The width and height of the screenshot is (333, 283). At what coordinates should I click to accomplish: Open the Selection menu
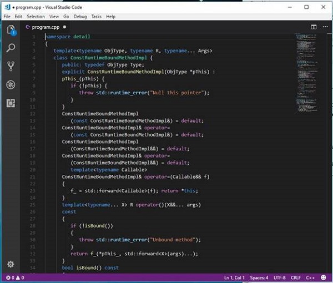[x=36, y=17]
